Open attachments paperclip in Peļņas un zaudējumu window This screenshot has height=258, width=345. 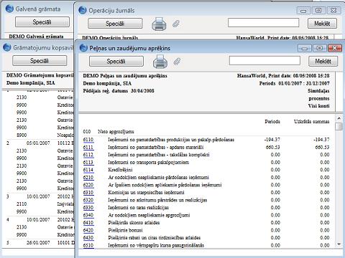coord(177,62)
